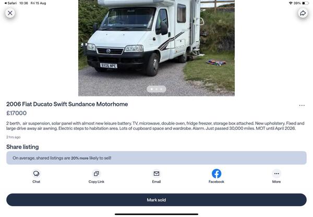Screen dimensions: 313x217
Task: Return to Safari via status bar link
Action: (10, 3)
